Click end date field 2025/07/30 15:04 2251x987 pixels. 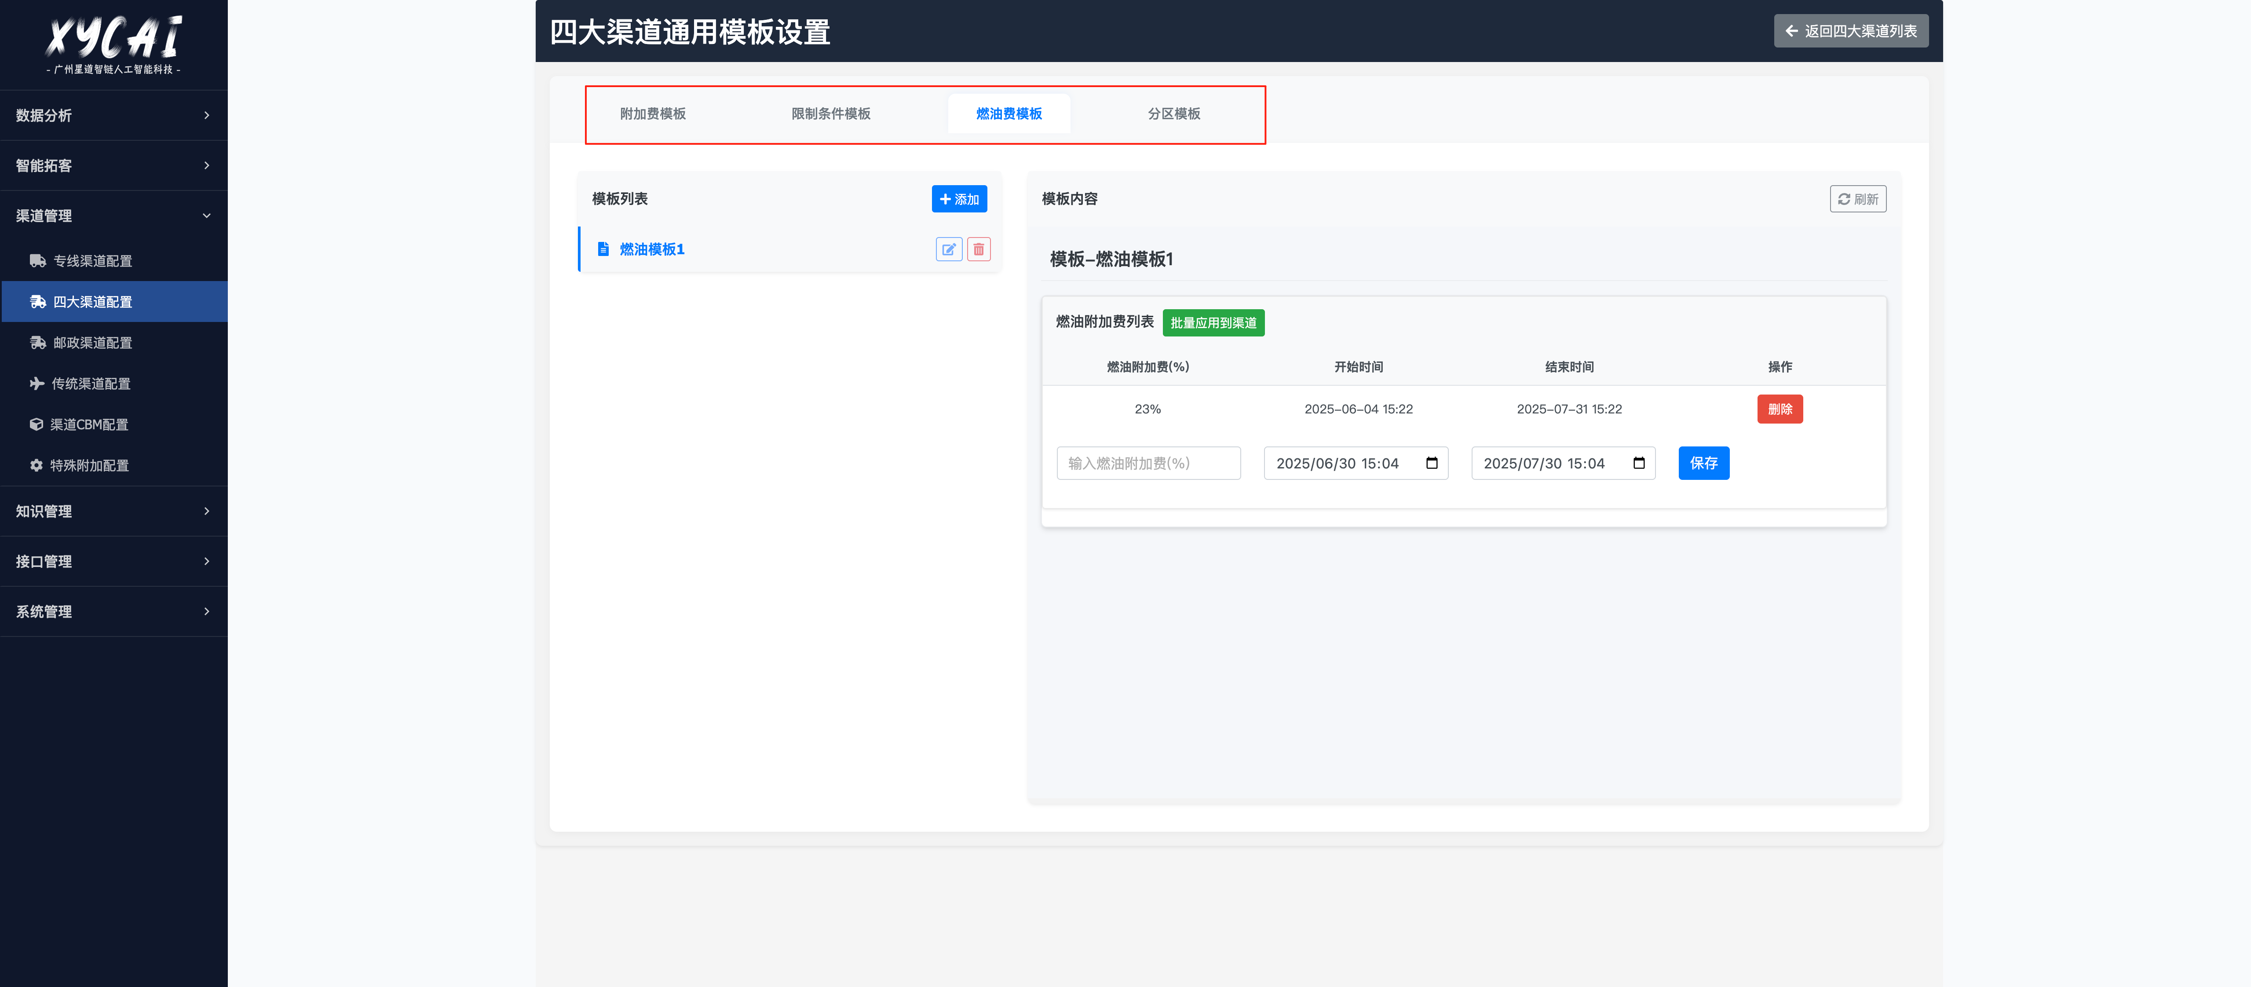click(x=1562, y=463)
